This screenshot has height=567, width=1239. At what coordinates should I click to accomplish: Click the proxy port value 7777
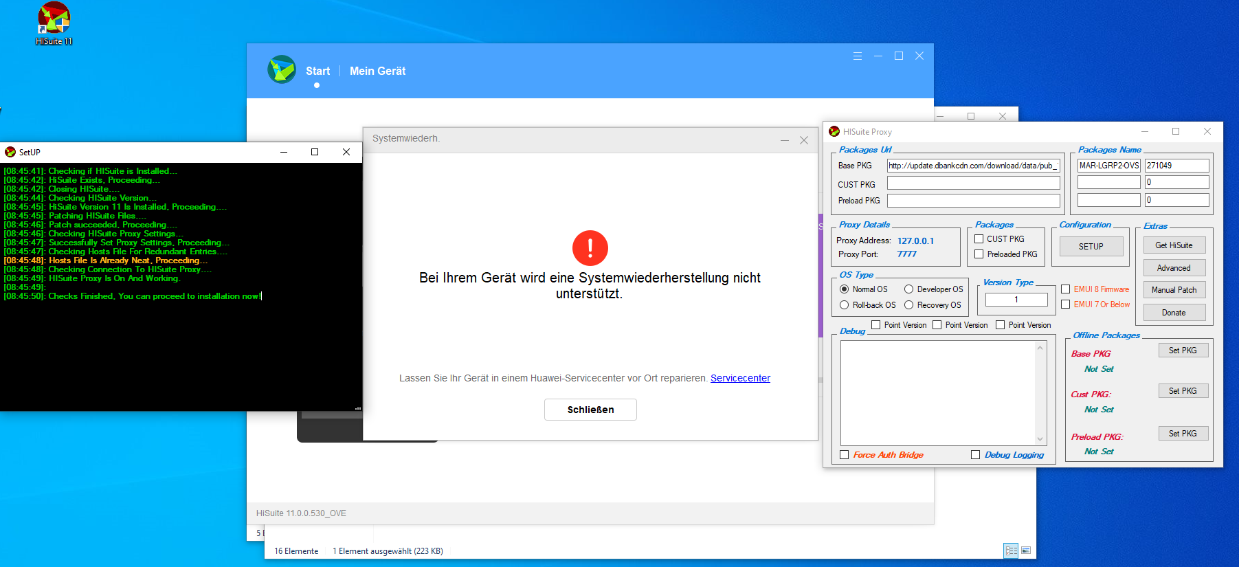pyautogui.click(x=906, y=254)
